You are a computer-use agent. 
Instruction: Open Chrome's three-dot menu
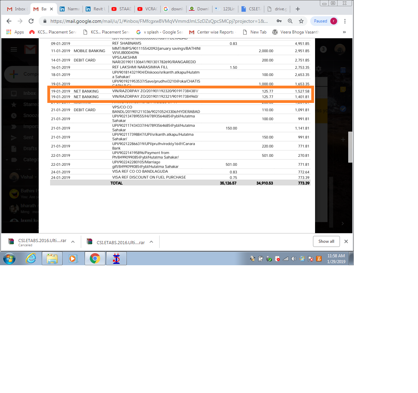345,21
